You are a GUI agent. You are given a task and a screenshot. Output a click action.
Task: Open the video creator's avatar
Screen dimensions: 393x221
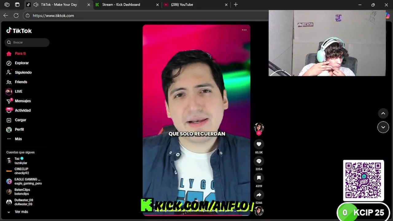(x=259, y=127)
